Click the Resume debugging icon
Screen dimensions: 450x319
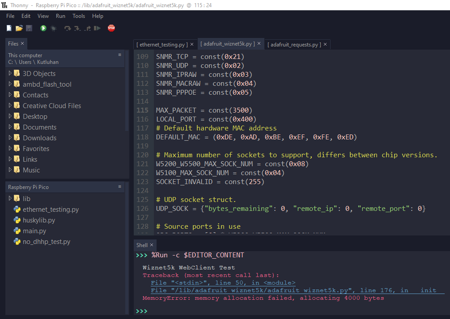coord(98,28)
